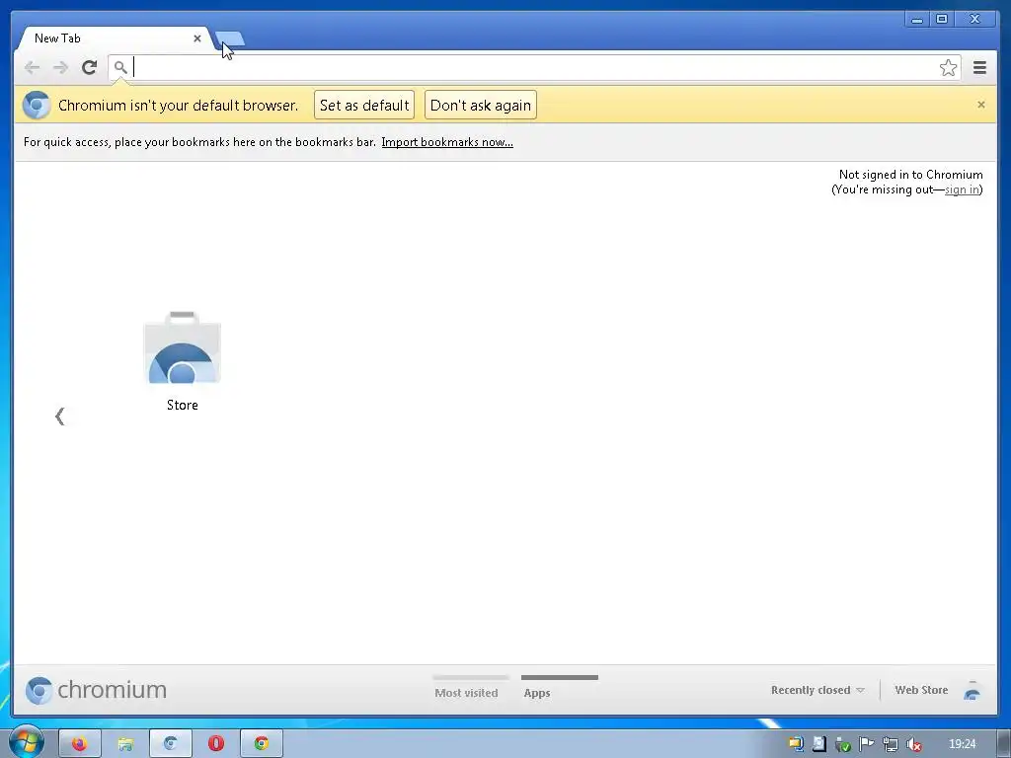The image size is (1011, 758).
Task: Go forward with the forward arrow
Action: pos(60,67)
